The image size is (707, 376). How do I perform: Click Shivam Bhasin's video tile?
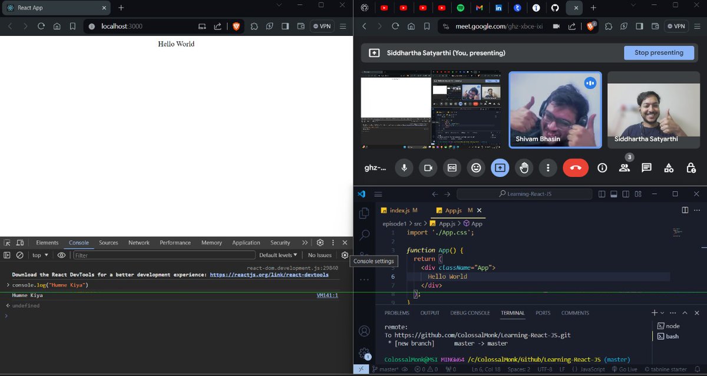coord(555,110)
